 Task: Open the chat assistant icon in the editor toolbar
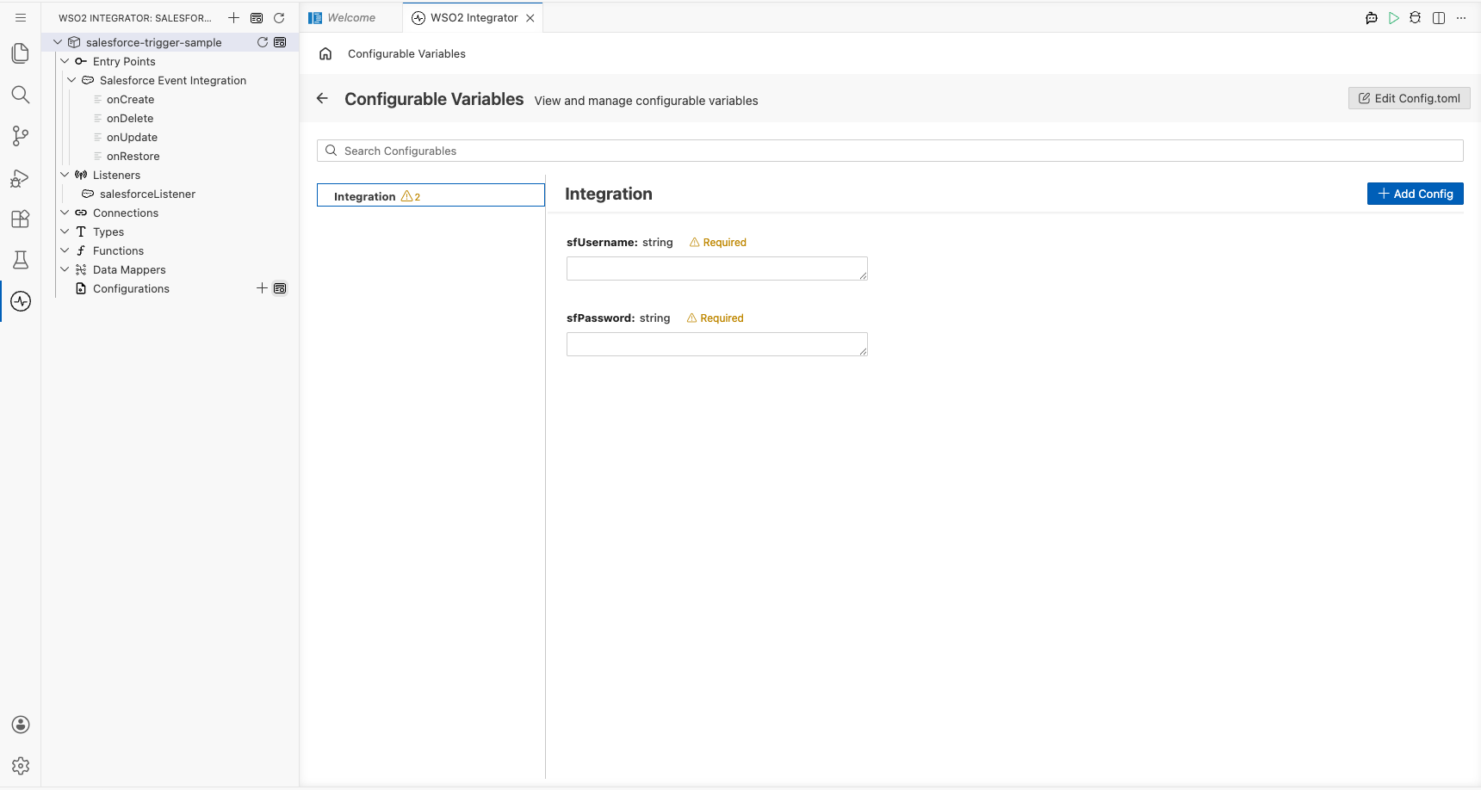(x=1372, y=17)
